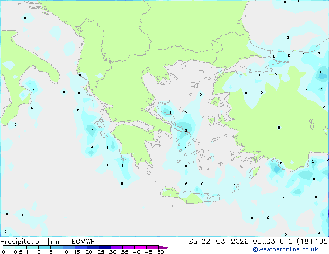The width and height of the screenshot is (329, 254).
Task: Click the '0.5' legend scale label
Action: (18, 252)
